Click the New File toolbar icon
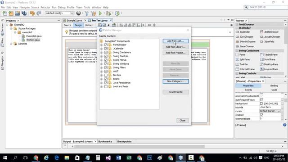 [x=5, y=13]
